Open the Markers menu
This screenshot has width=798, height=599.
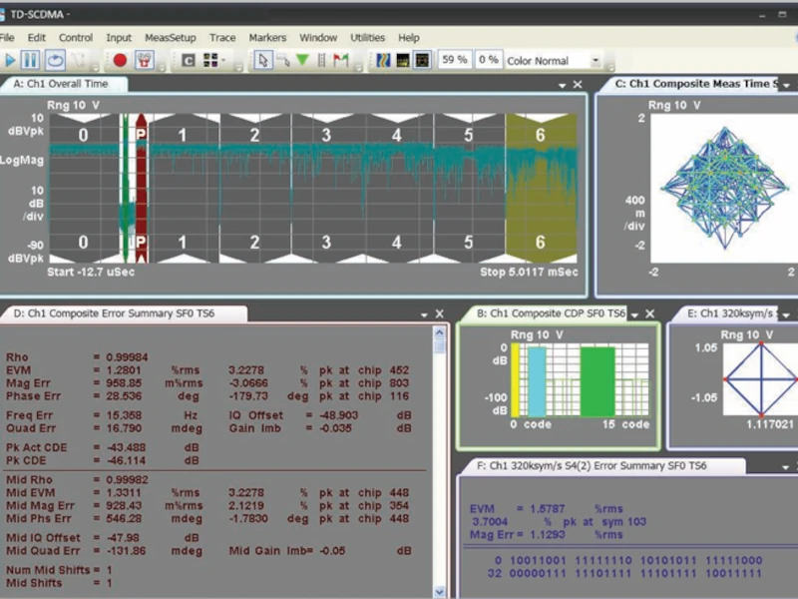point(266,37)
